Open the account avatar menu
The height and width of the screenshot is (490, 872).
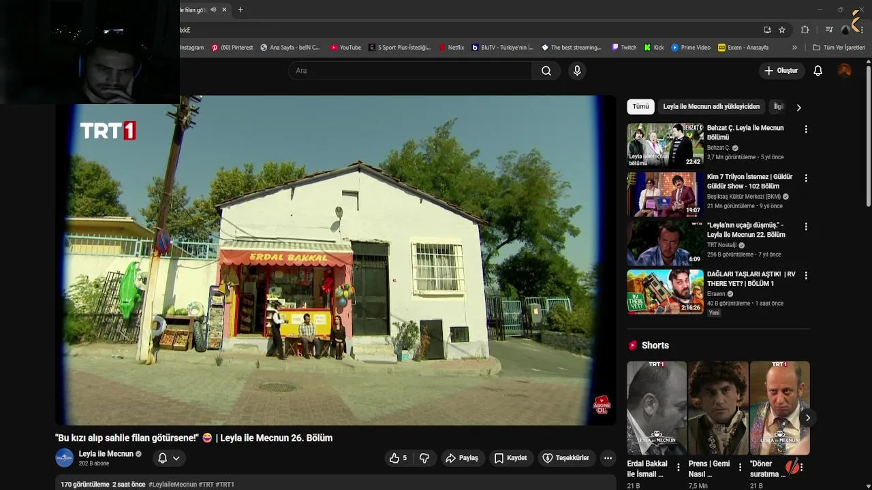coord(845,71)
